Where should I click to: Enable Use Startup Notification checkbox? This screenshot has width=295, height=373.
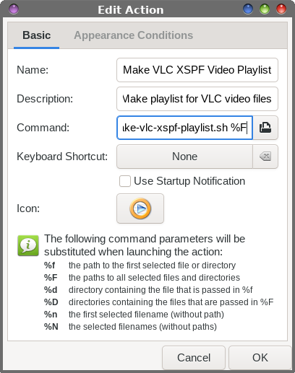coord(125,181)
